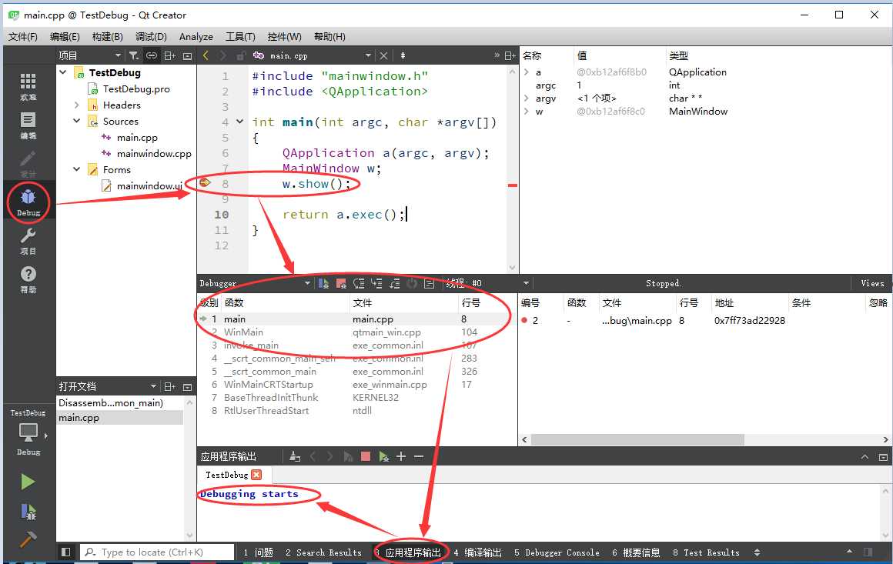
Task: Open the 文件(F) menu
Action: tap(23, 36)
